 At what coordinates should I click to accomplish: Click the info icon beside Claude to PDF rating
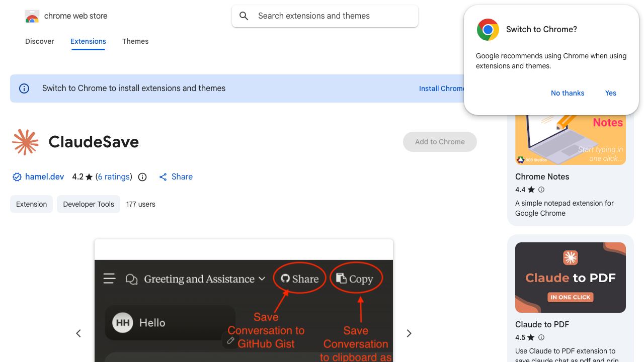pyautogui.click(x=541, y=337)
